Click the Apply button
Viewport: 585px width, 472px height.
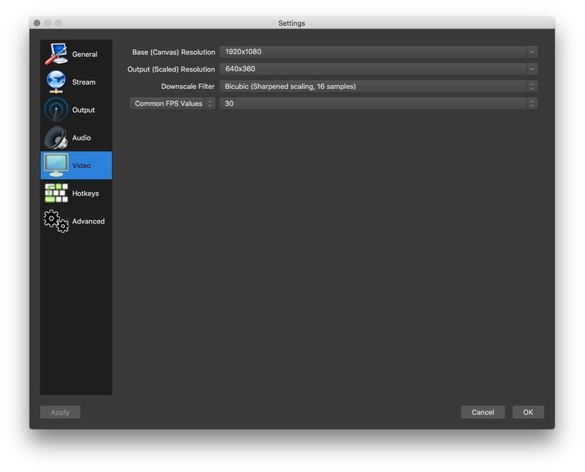coord(60,412)
